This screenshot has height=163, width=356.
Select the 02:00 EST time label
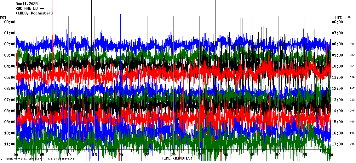pos(10,44)
